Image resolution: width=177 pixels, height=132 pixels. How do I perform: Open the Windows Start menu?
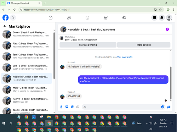pyautogui.click(x=4, y=123)
